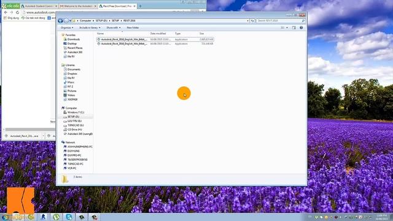
Task: Sort by the Type column
Action: pyautogui.click(x=177, y=34)
